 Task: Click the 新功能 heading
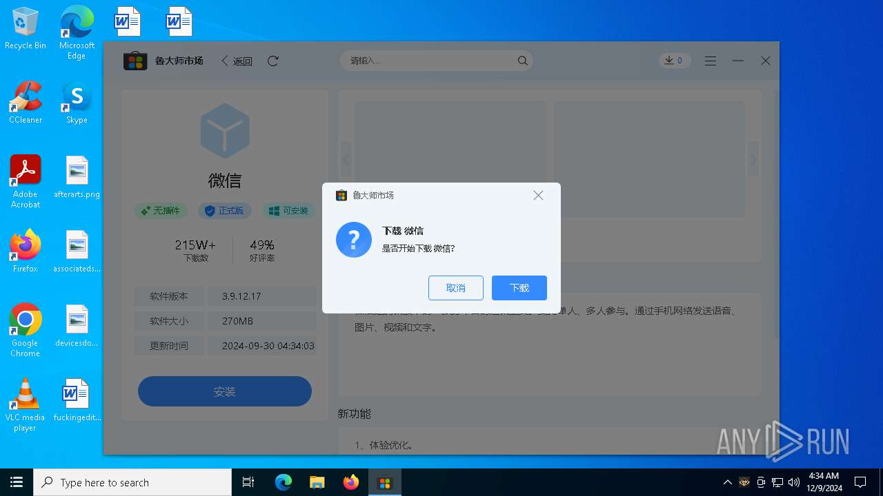tap(355, 414)
